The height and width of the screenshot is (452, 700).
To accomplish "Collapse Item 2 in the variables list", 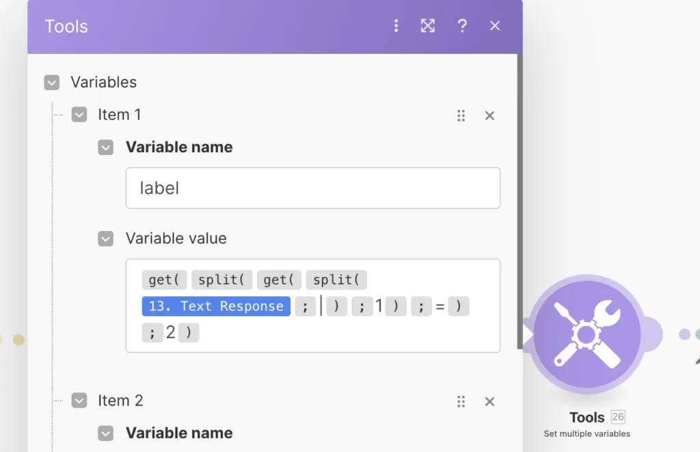I will (79, 401).
